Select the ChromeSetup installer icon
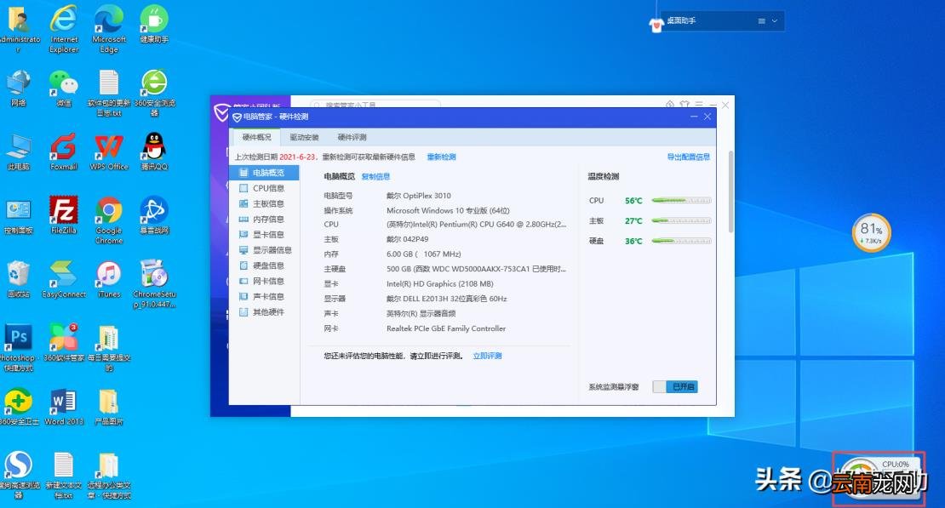 click(154, 284)
